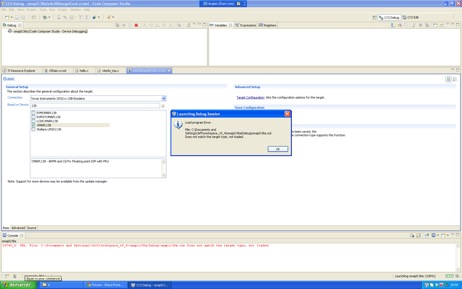Click the Board or Device filter field
Image resolution: width=462 pixels, height=289 pixels.
[x=95, y=105]
